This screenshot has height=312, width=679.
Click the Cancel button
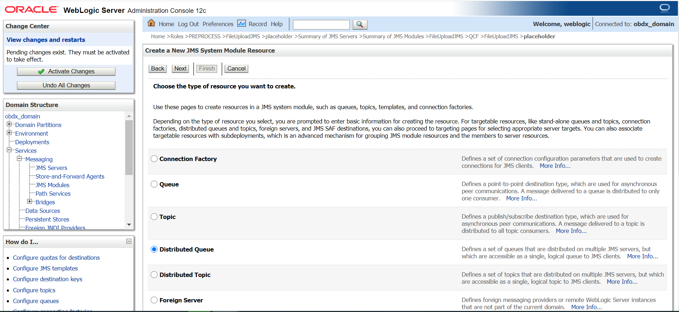tap(236, 69)
